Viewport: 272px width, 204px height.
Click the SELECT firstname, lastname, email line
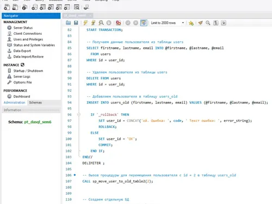tap(155, 48)
